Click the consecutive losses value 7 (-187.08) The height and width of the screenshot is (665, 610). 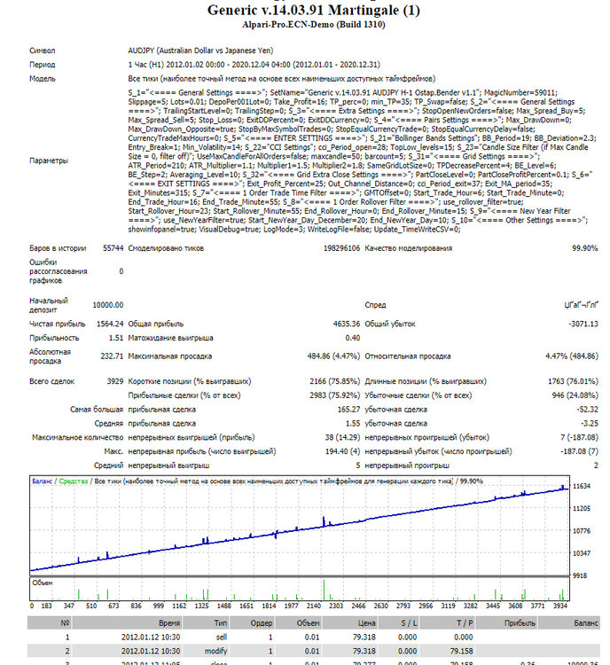580,437
